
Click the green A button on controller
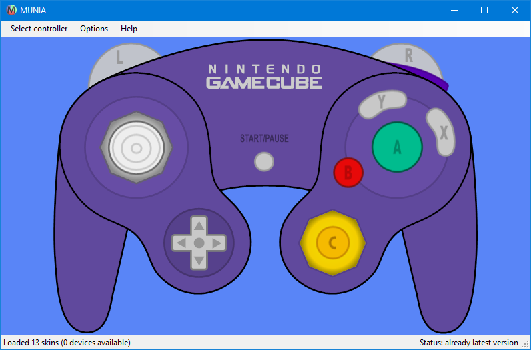pyautogui.click(x=397, y=147)
